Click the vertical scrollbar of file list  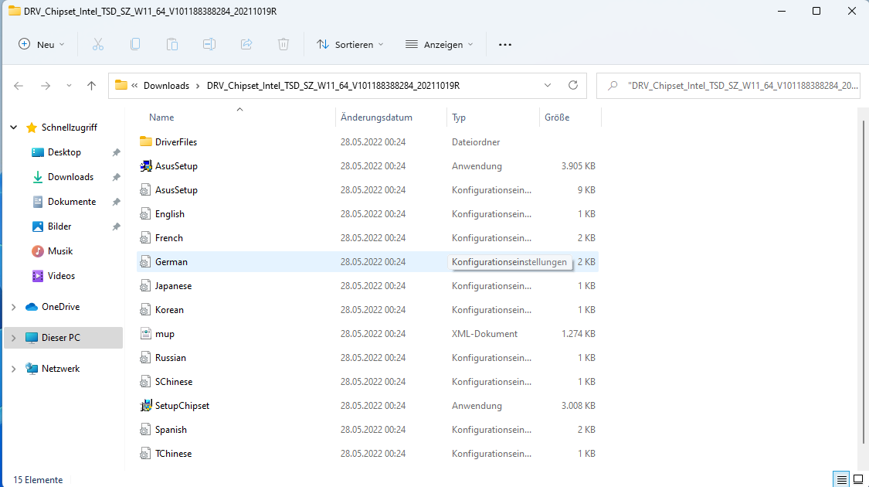864,282
